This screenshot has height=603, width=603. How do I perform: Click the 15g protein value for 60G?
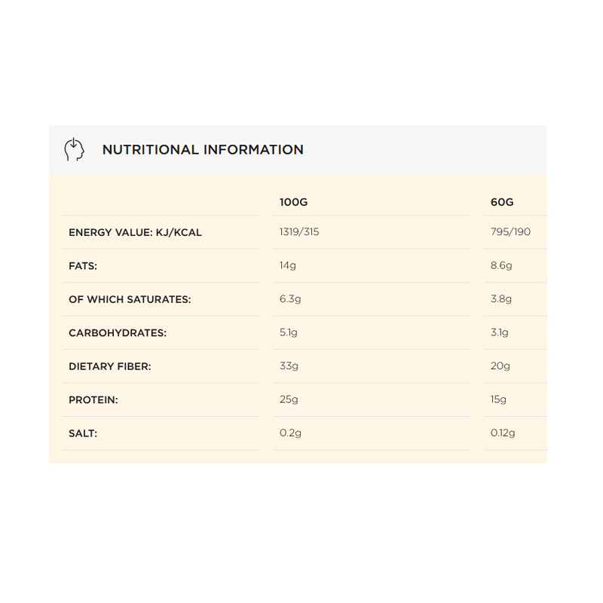coord(498,399)
